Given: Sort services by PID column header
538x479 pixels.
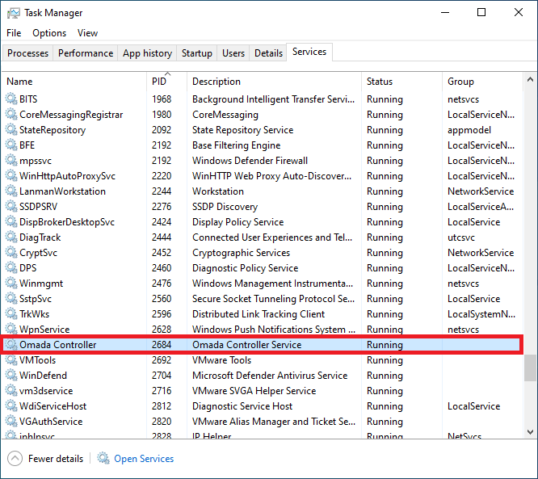Looking at the screenshot, I should point(166,82).
